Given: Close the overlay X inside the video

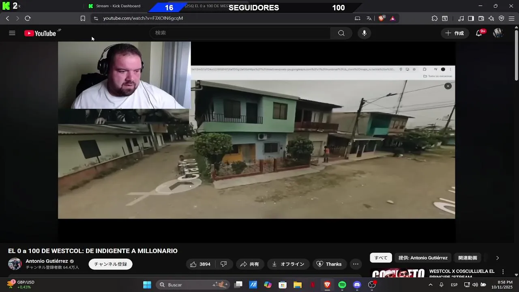Looking at the screenshot, I should coord(448,86).
